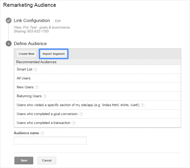Choose the All Users audience
Image resolution: width=190 pixels, height=168 pixels.
[24, 78]
